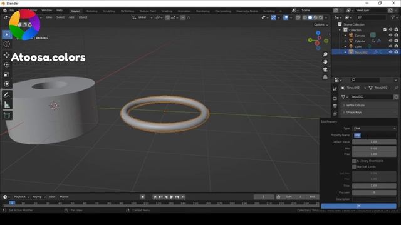Jump to timeline start button
Image resolution: width=401 pixels, height=225 pixels.
tap(155, 197)
